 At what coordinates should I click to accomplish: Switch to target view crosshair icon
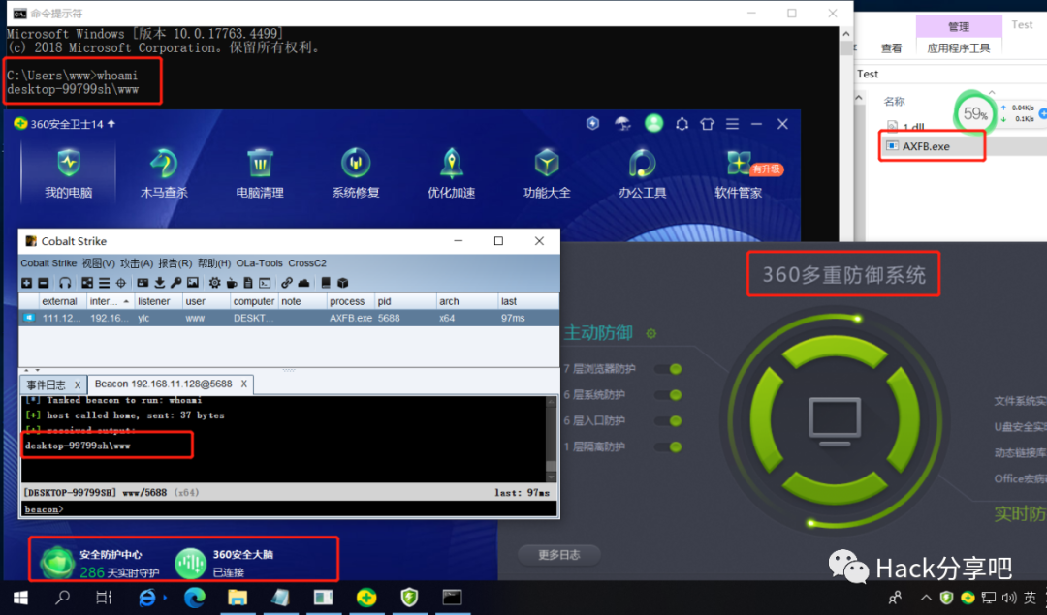click(121, 283)
